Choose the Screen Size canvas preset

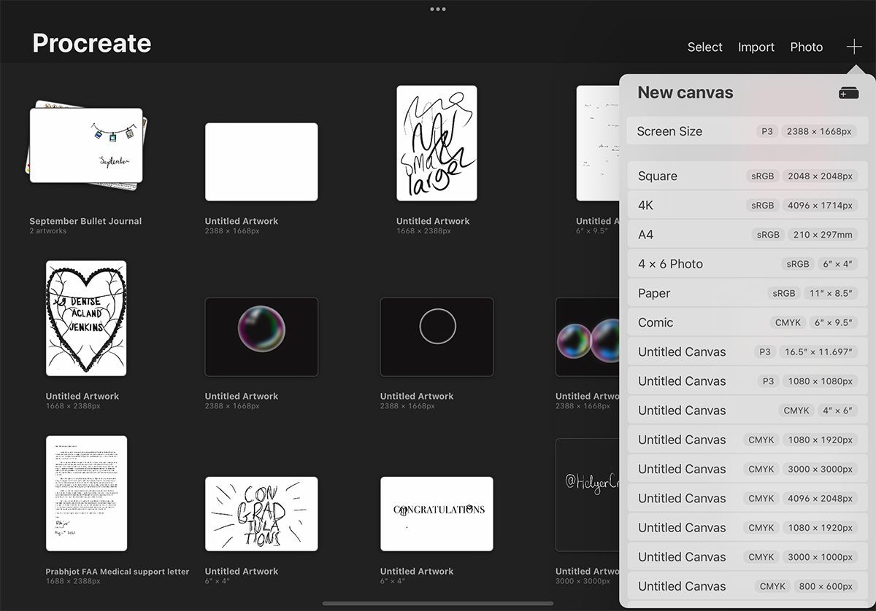[748, 131]
